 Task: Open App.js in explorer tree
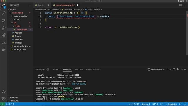[x=18, y=36]
